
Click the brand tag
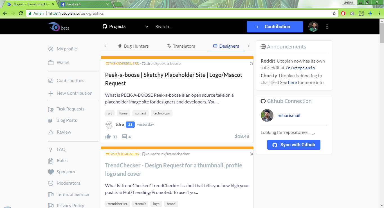(x=171, y=204)
